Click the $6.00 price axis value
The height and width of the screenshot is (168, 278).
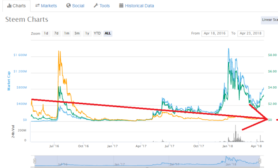272,72
